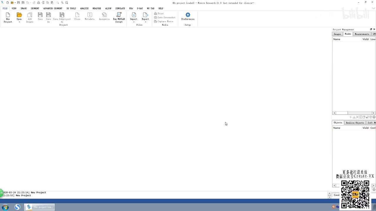Click quick-access Open folder icon
The height and width of the screenshot is (211, 376).
pyautogui.click(x=12, y=3)
